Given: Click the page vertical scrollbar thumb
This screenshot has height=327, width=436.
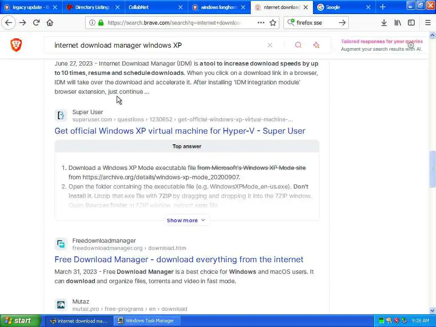Looking at the screenshot, I should (432, 169).
